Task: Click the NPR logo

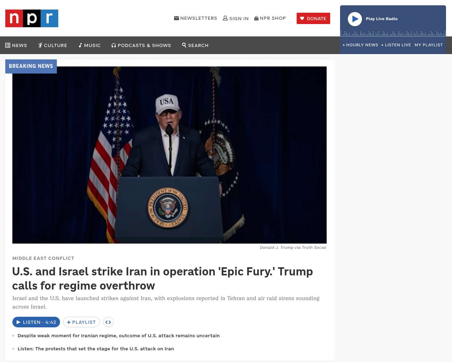Action: point(32,18)
